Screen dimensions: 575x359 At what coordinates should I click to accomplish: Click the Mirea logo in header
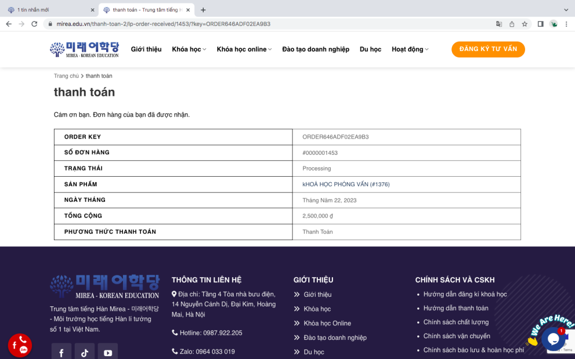pyautogui.click(x=84, y=49)
